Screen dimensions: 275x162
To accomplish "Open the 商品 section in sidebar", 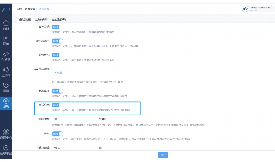I will (x=6, y=25).
